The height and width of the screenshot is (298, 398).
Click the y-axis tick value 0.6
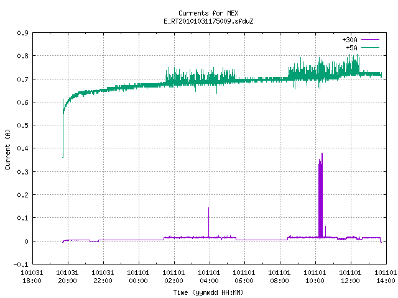click(22, 102)
